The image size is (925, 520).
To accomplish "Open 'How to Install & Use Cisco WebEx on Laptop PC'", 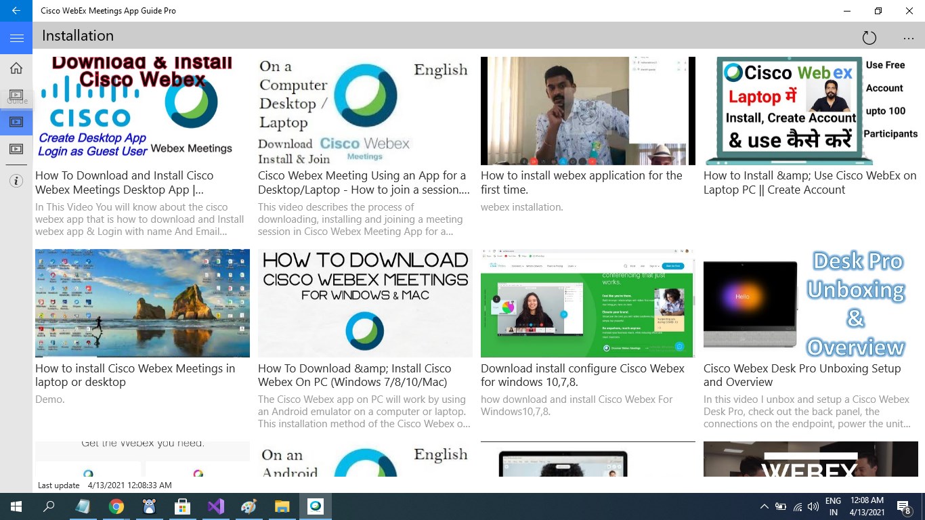I will [x=810, y=183].
